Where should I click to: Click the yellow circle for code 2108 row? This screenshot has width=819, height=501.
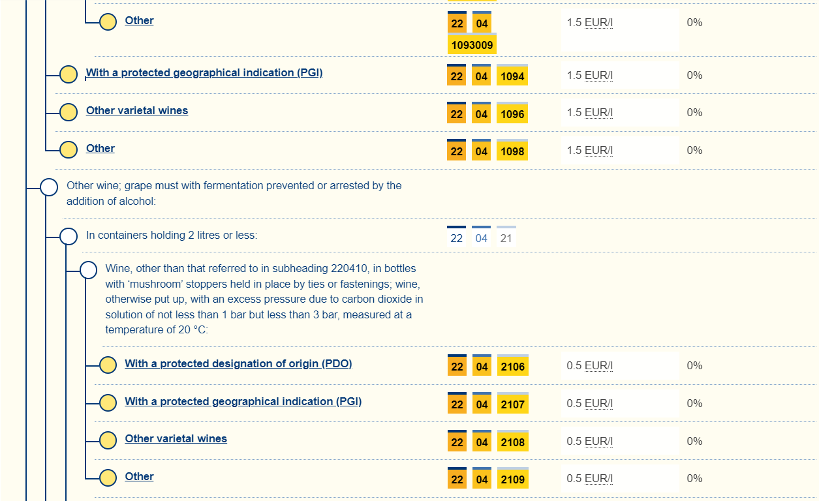108,440
